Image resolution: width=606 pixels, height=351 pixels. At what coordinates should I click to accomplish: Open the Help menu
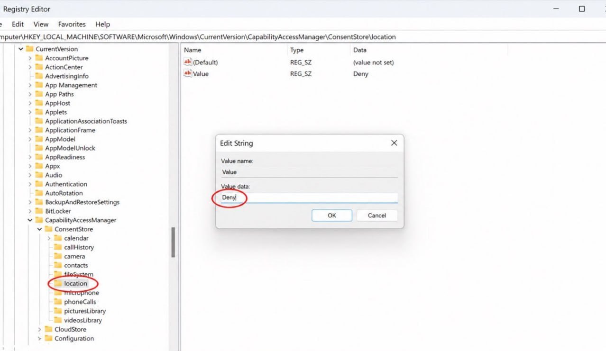(102, 24)
